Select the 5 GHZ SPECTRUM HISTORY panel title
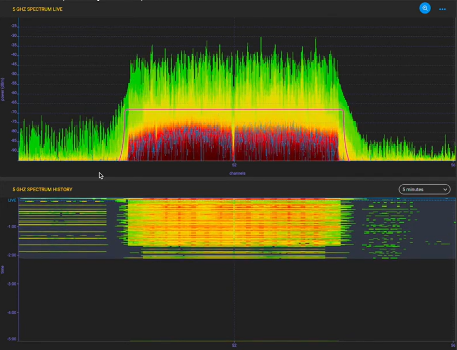The width and height of the screenshot is (457, 350). click(42, 189)
